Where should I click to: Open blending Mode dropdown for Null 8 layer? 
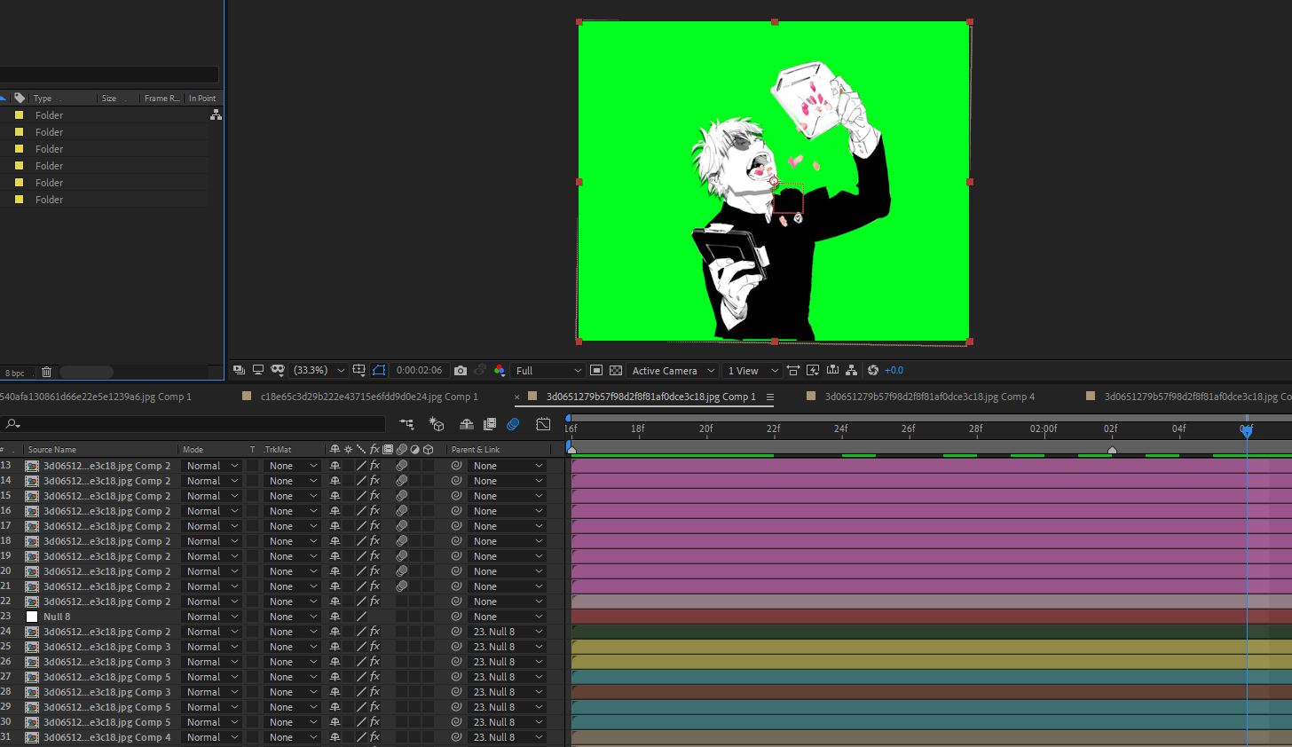tap(211, 617)
